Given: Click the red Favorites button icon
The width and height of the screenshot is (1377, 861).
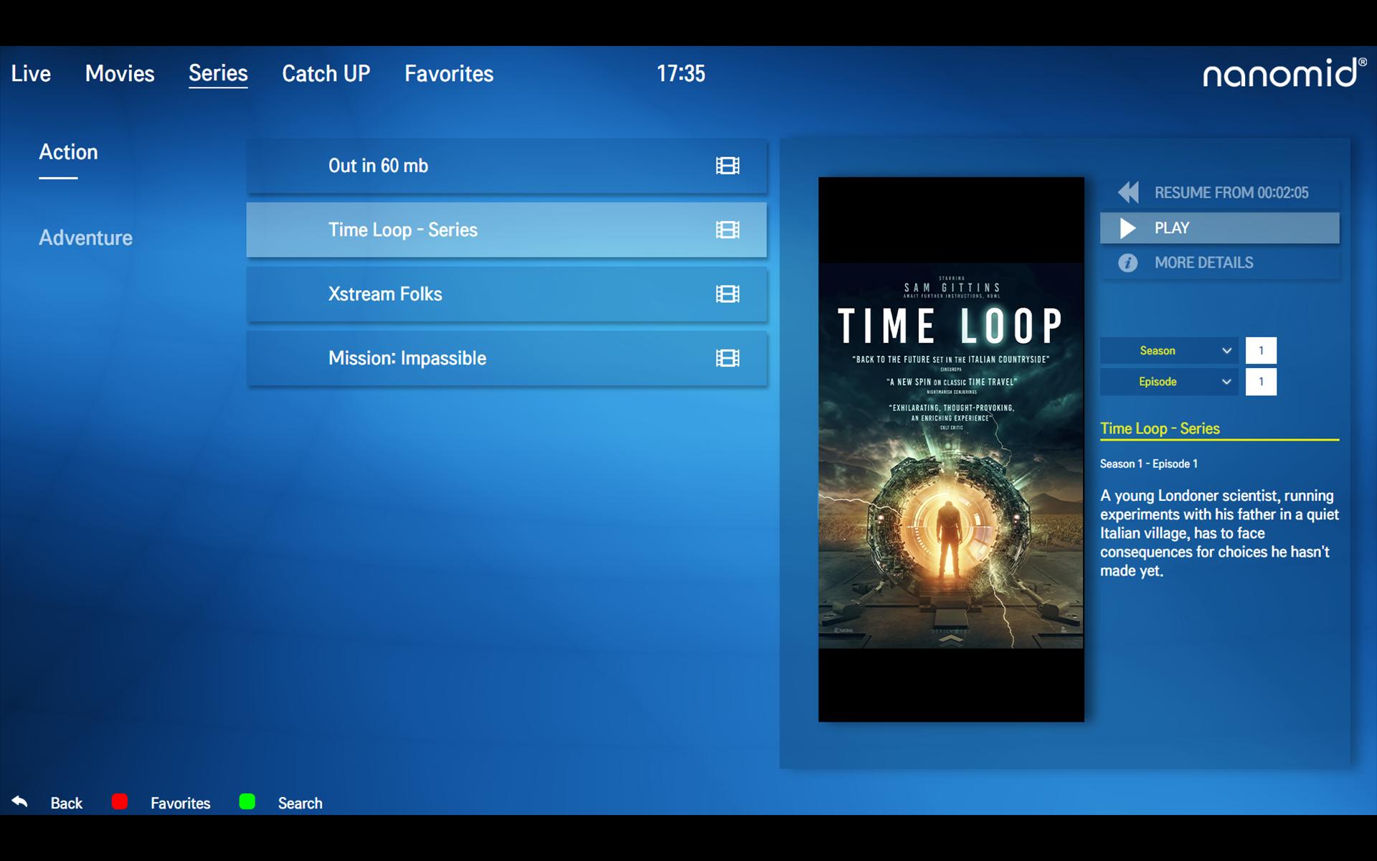Looking at the screenshot, I should (120, 801).
